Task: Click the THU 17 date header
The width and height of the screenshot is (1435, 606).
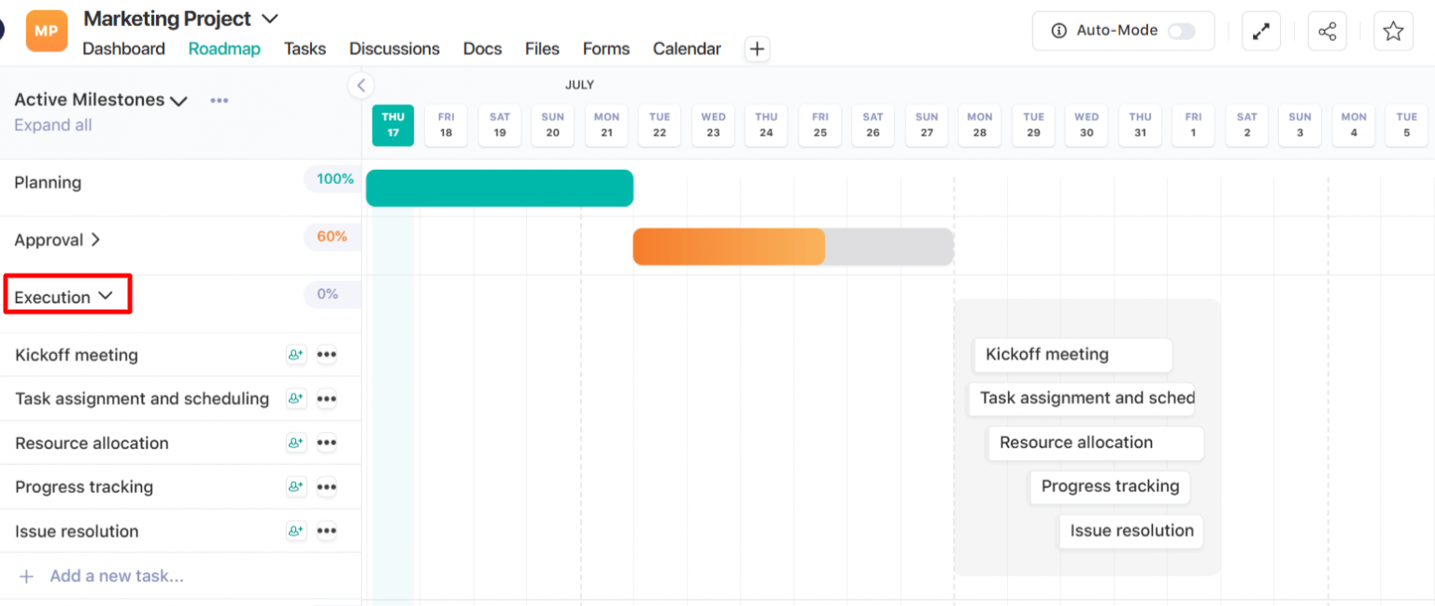Action: (392, 124)
